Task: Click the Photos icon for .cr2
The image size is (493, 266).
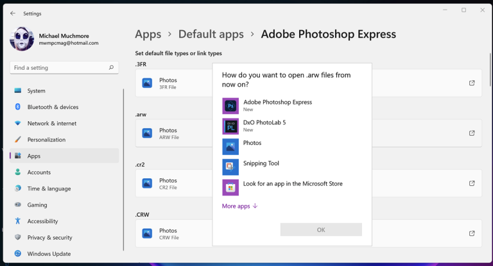Action: coord(147,183)
